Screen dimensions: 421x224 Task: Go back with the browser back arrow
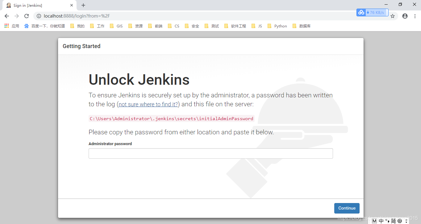[7, 16]
